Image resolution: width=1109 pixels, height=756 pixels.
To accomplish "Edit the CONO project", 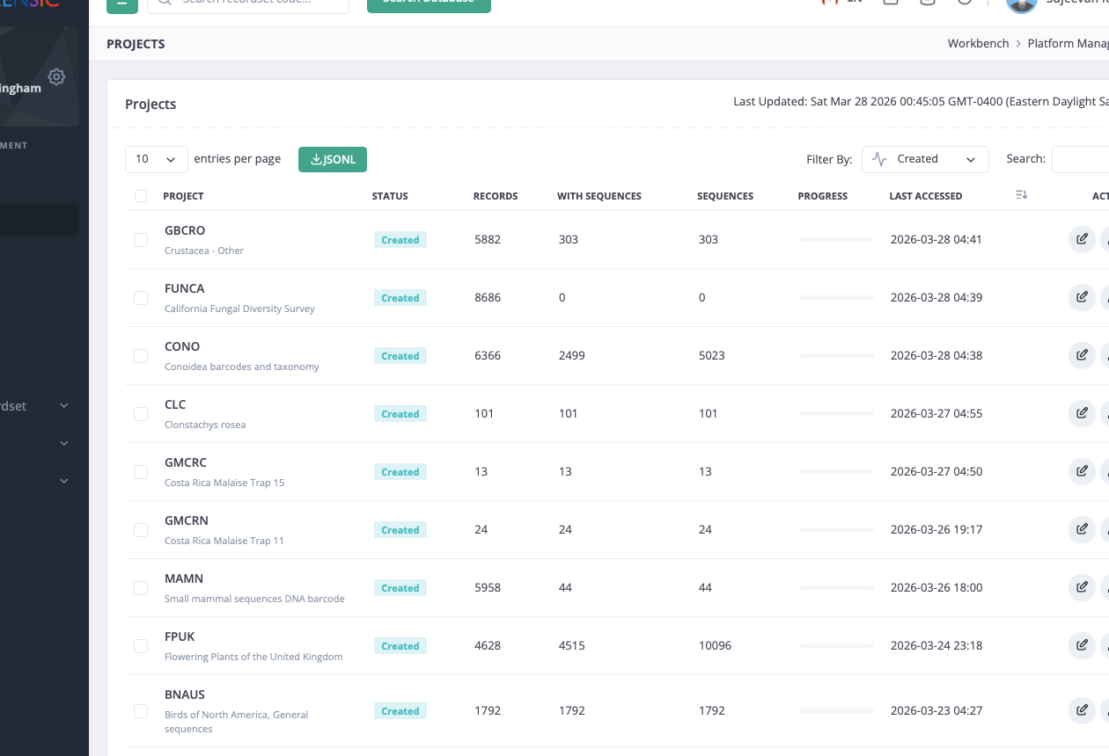I will pyautogui.click(x=1082, y=355).
